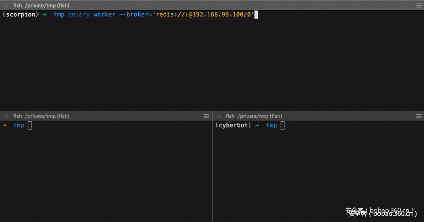Click the (cyberbot) virtualenv label
Viewport: 424px width, 222px height.
click(233, 125)
